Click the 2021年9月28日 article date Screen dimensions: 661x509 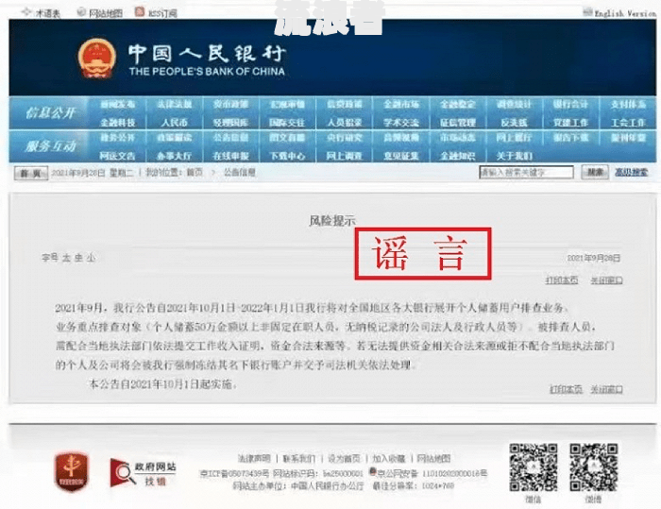[x=594, y=258]
